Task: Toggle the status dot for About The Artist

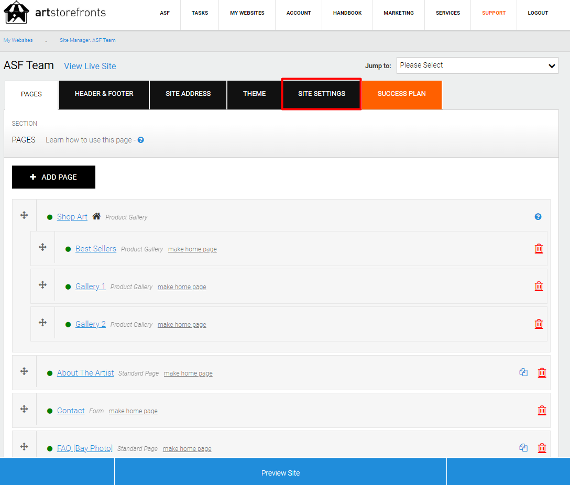Action: (x=50, y=373)
